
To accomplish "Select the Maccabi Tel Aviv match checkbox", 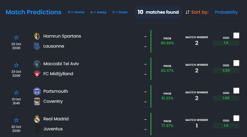I will [x=236, y=63].
